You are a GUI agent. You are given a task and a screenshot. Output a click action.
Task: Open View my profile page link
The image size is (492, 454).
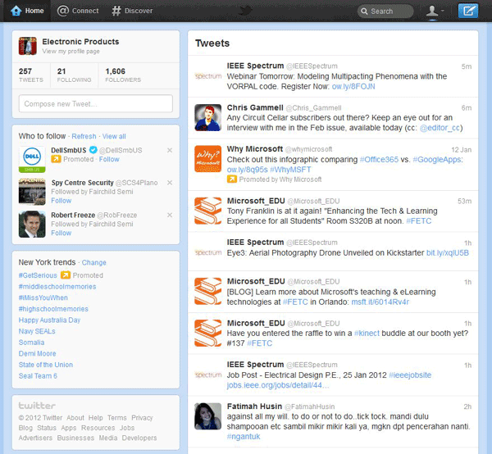tap(71, 51)
